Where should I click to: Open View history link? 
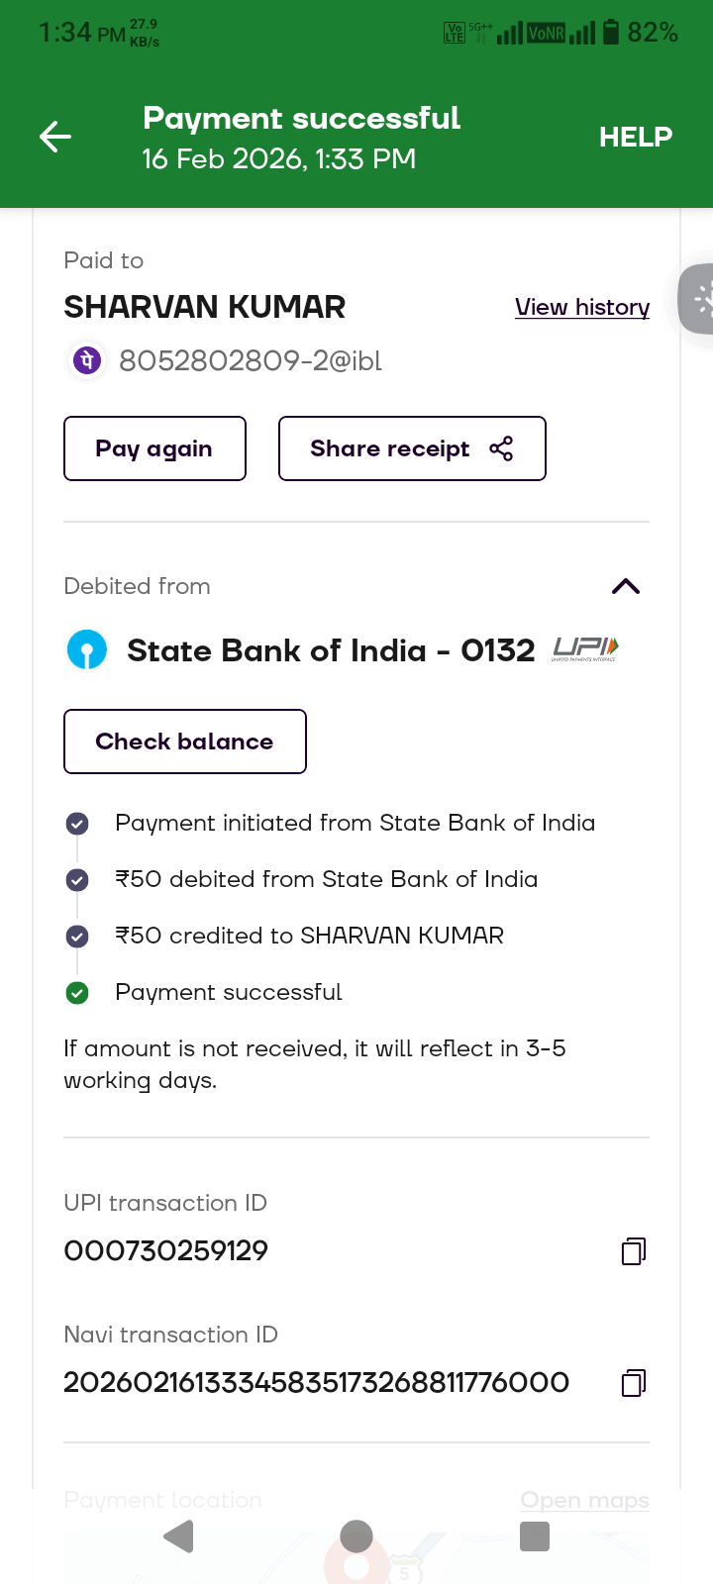[582, 307]
